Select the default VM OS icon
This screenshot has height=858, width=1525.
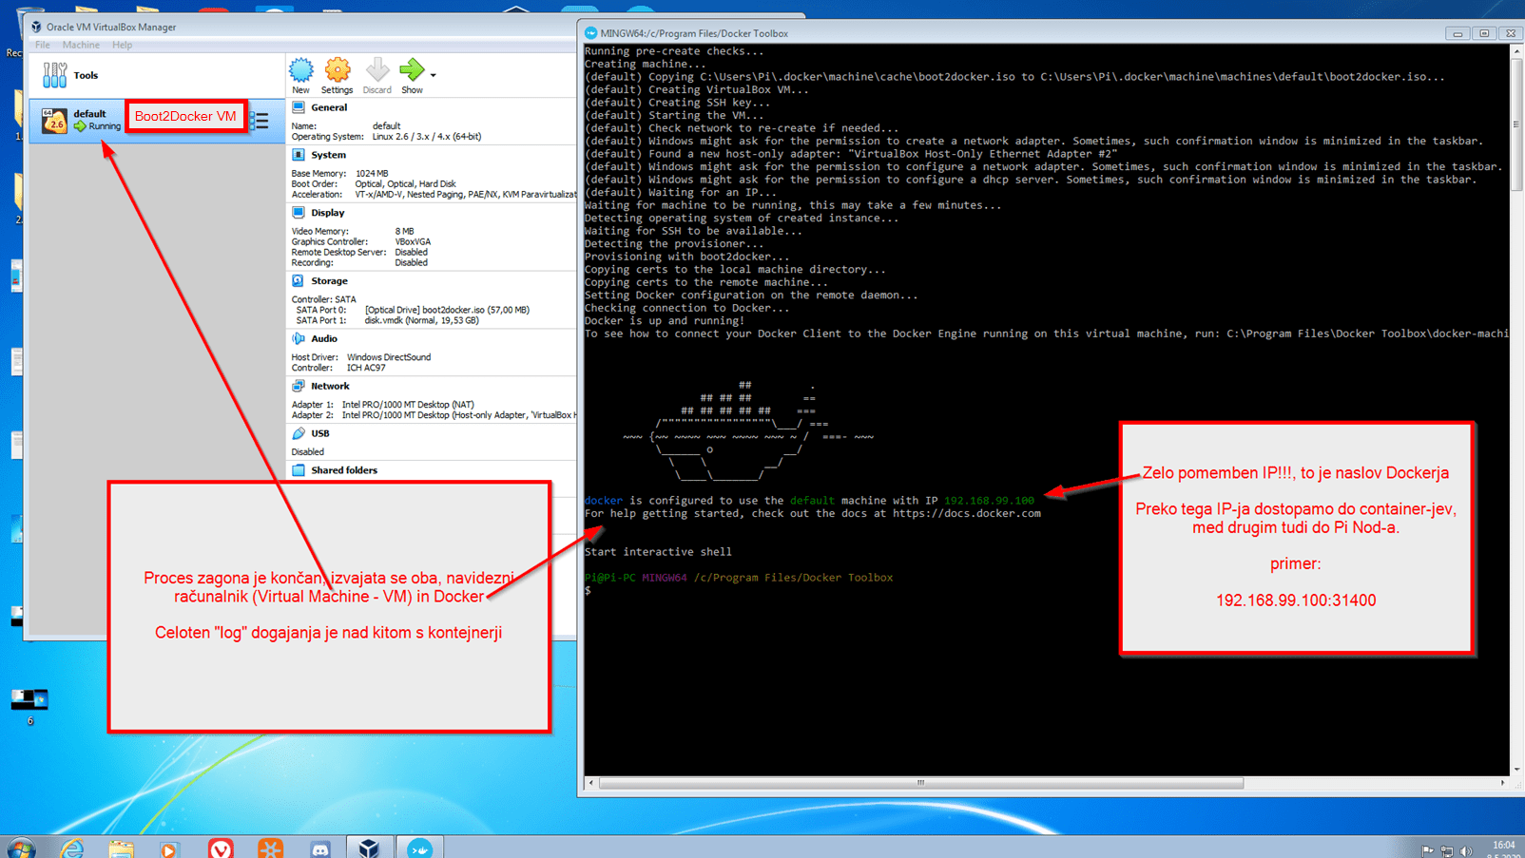[x=54, y=120]
